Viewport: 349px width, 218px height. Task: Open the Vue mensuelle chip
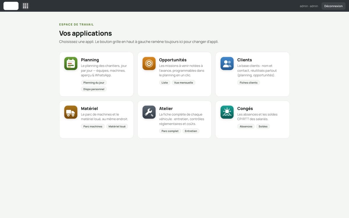(x=183, y=83)
